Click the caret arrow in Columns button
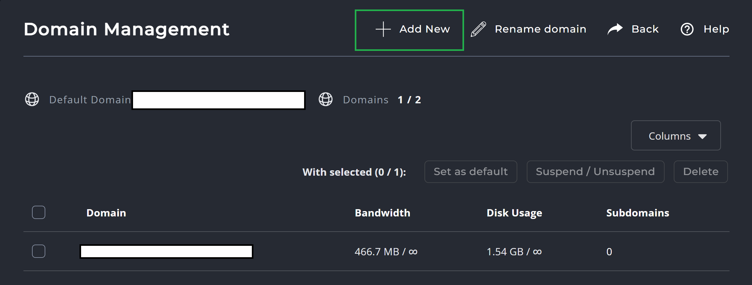Image resolution: width=752 pixels, height=285 pixels. 702,136
